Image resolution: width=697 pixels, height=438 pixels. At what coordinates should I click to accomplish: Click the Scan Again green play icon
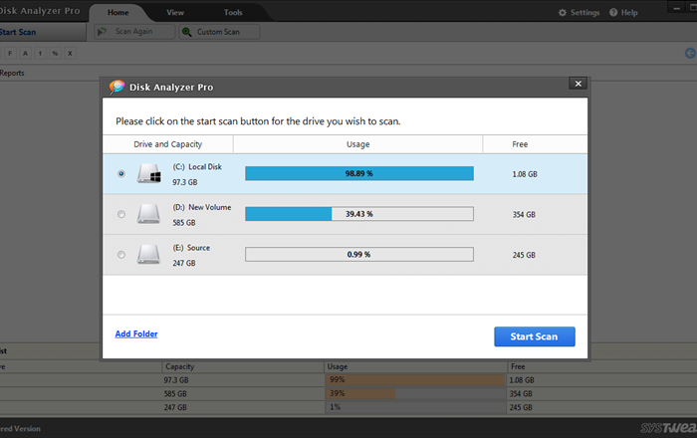[x=103, y=32]
